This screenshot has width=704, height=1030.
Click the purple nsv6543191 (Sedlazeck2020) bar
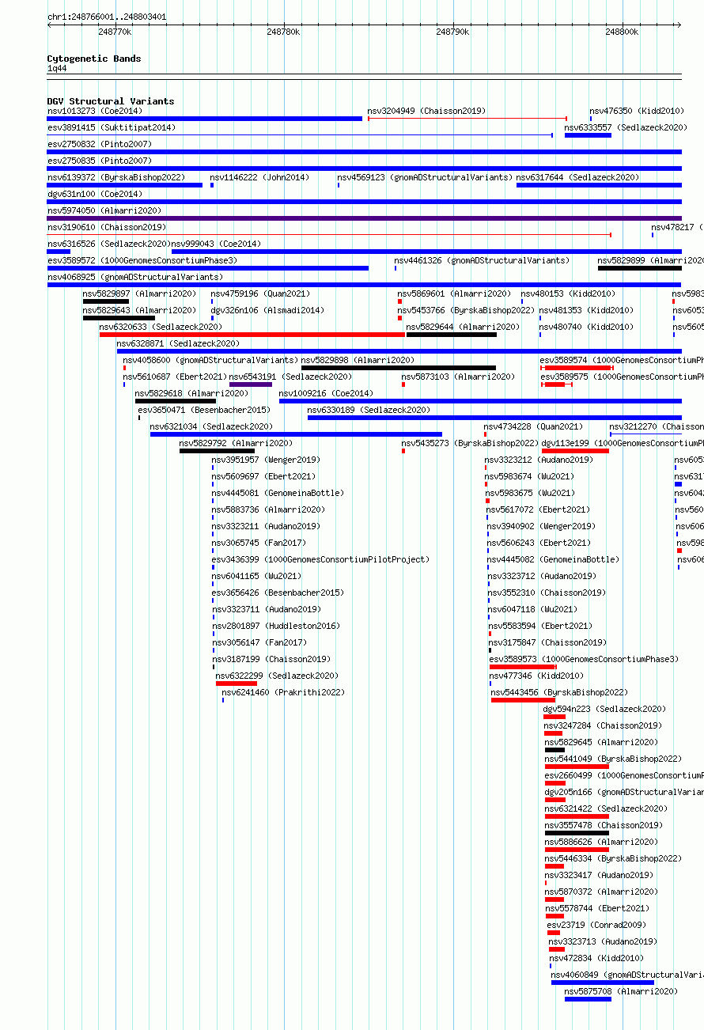point(251,384)
